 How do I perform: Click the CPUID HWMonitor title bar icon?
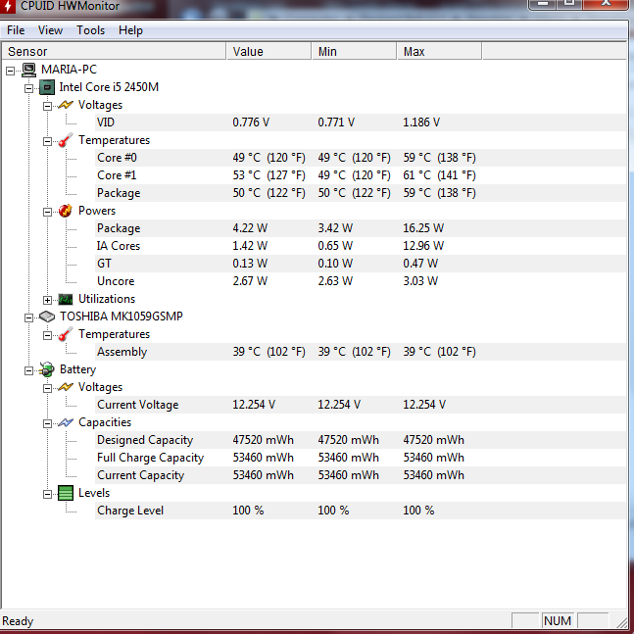[8, 7]
